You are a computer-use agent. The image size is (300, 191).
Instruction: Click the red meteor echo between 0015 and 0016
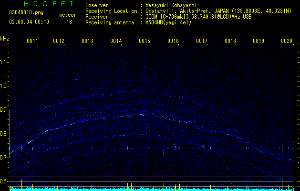tap(164, 151)
